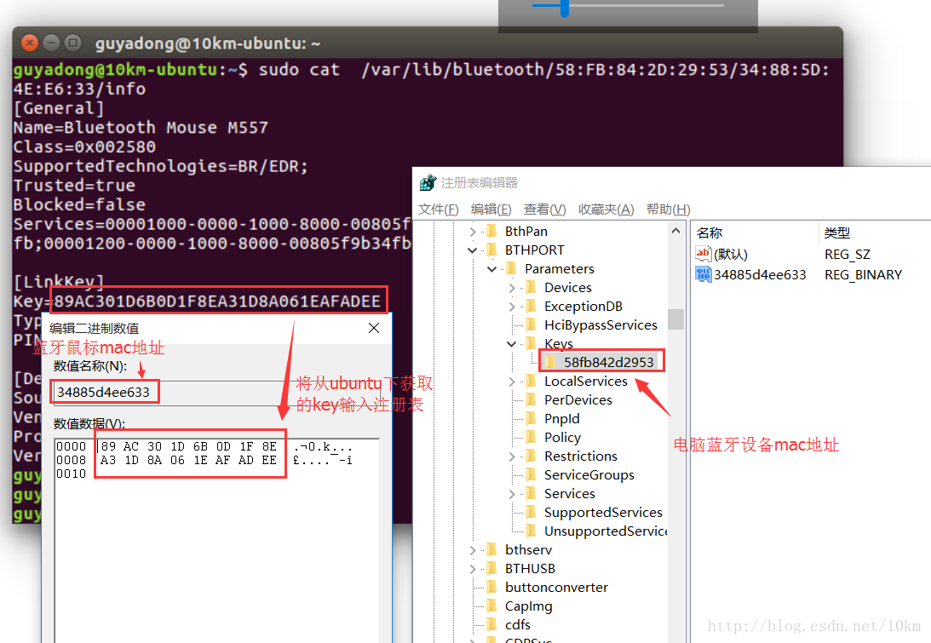Select the 58fb842d2953 key folder
Viewport: 931px width, 643px height.
tap(608, 362)
